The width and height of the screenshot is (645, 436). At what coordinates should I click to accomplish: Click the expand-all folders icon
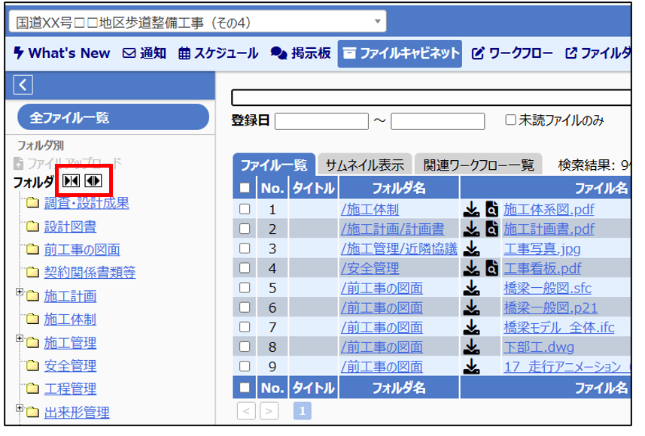point(93,180)
